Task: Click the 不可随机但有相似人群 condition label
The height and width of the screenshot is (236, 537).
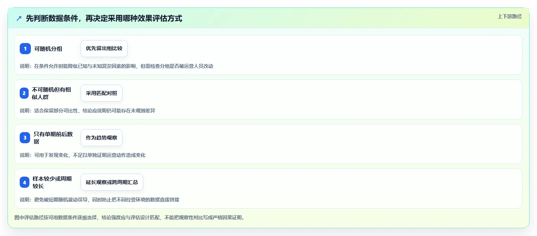Action: point(51,93)
